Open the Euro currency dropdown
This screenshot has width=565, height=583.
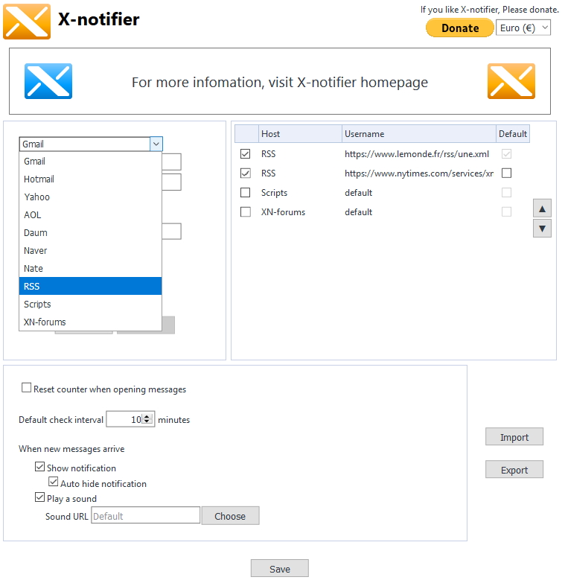click(x=523, y=28)
